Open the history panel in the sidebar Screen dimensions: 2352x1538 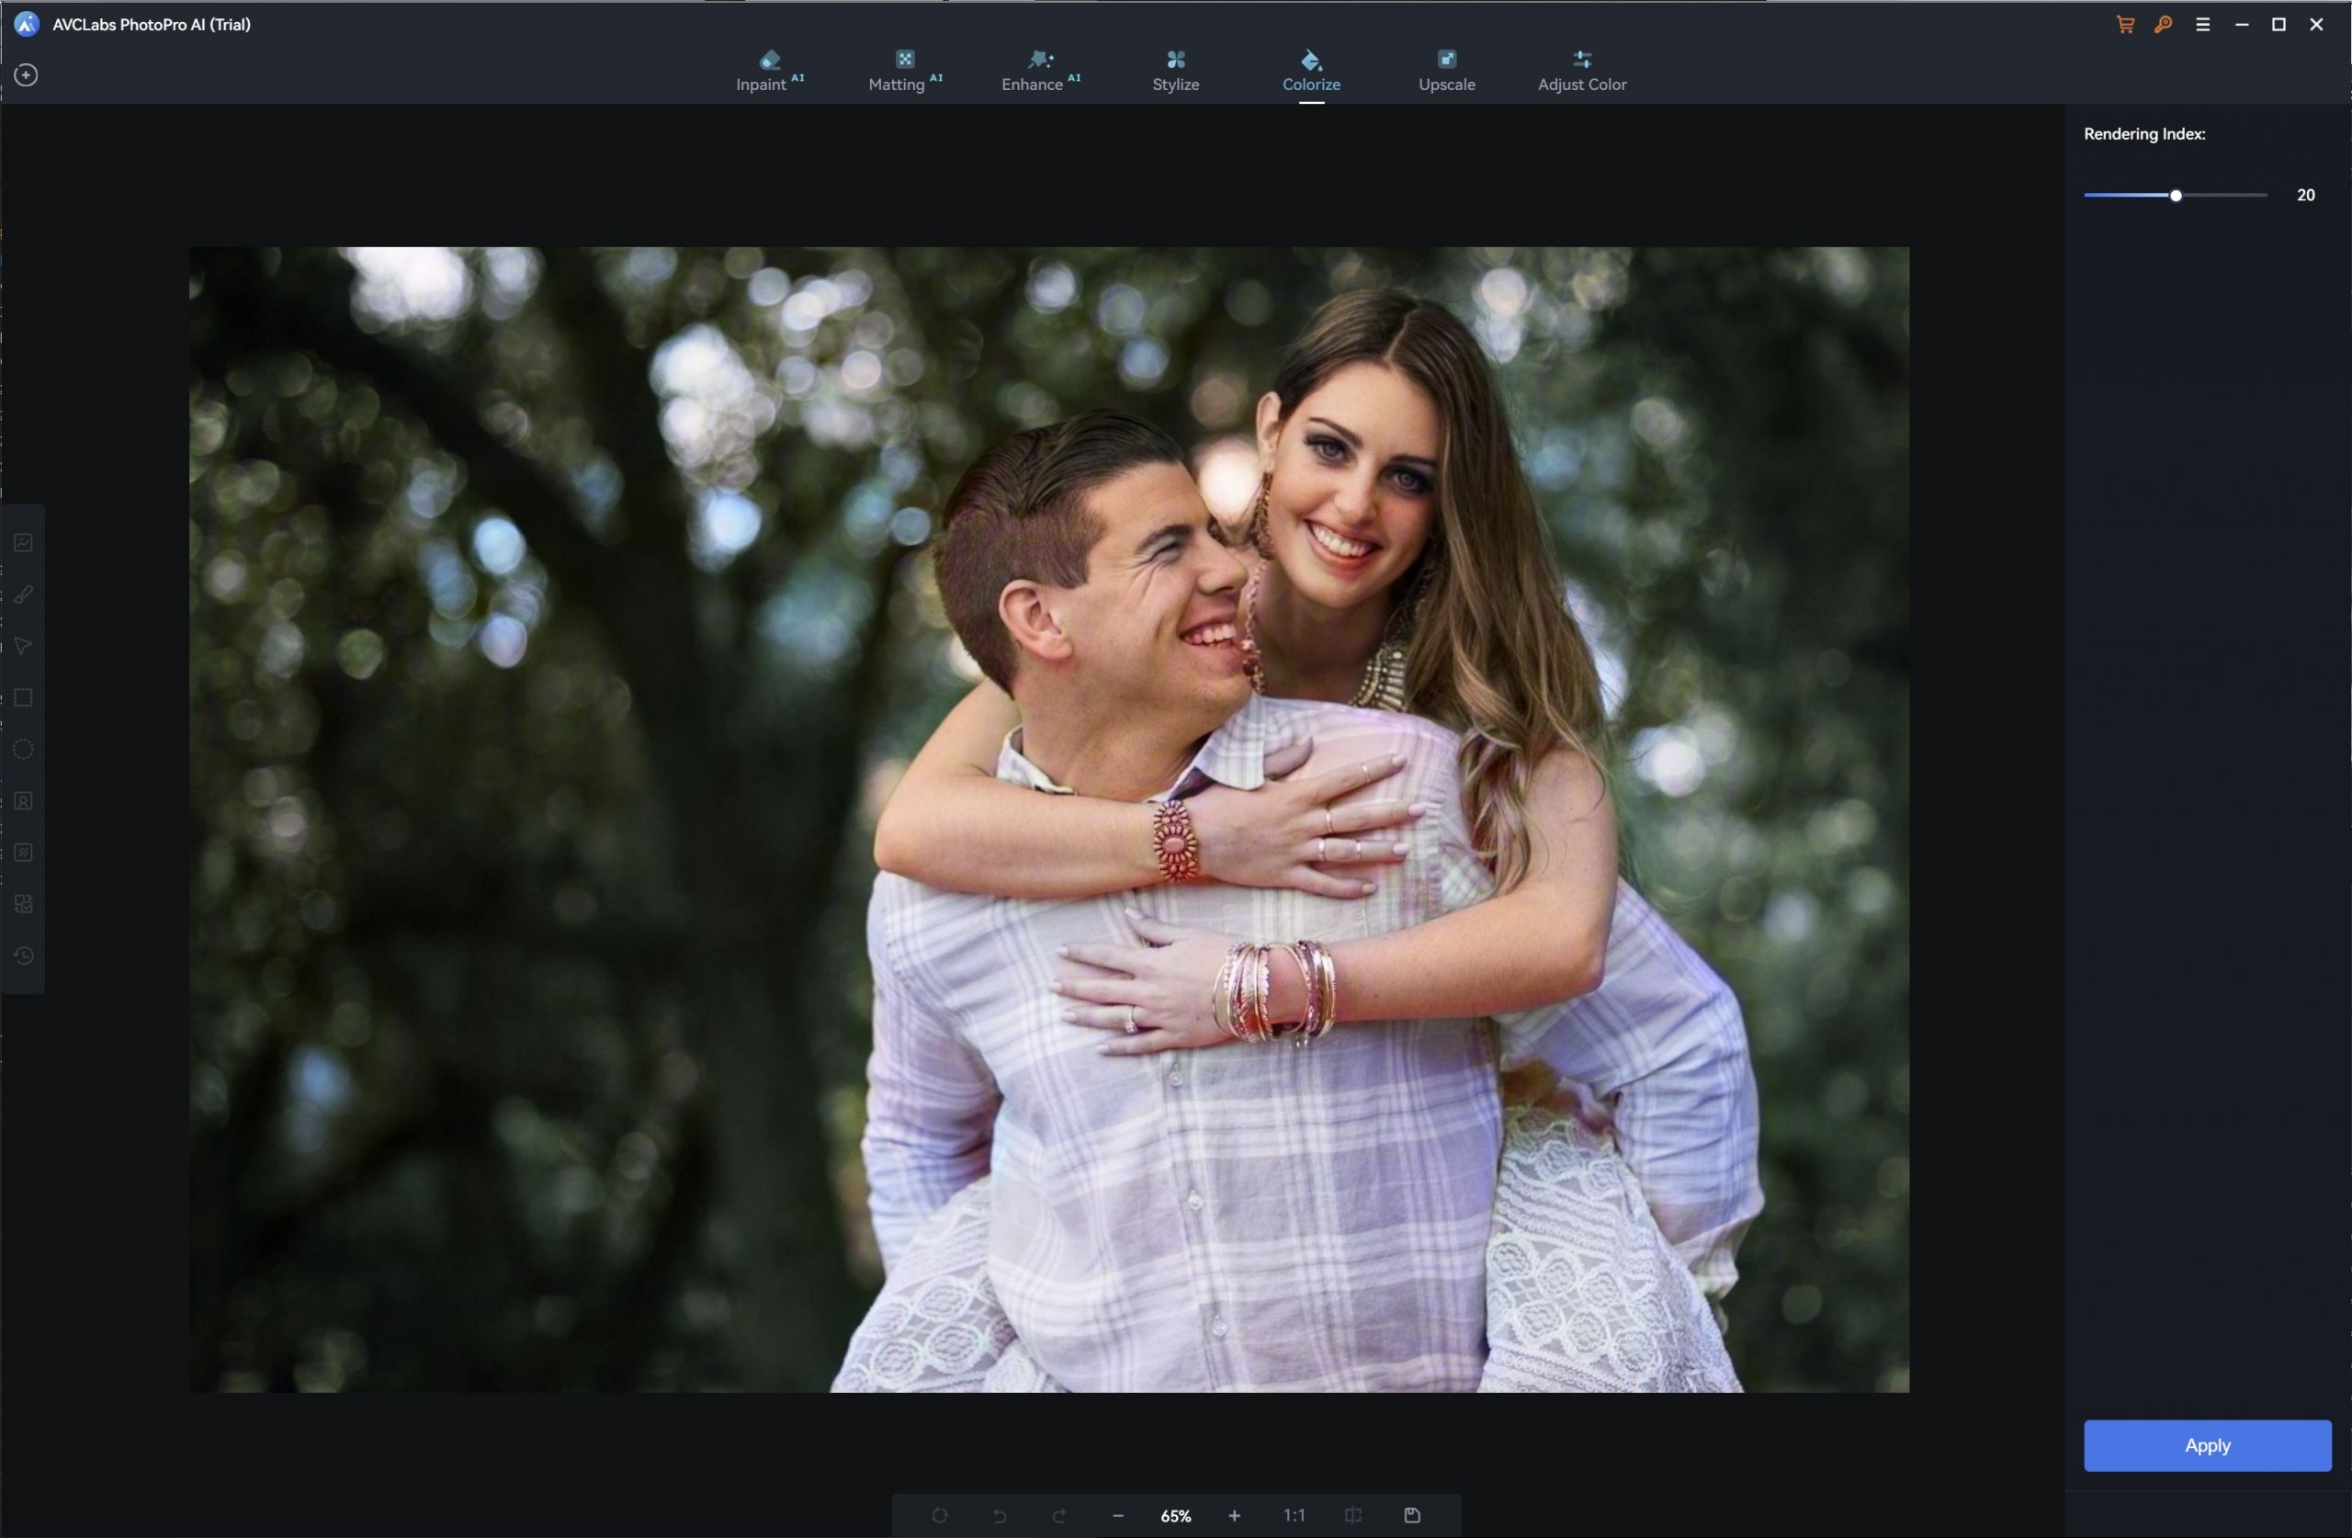point(24,955)
